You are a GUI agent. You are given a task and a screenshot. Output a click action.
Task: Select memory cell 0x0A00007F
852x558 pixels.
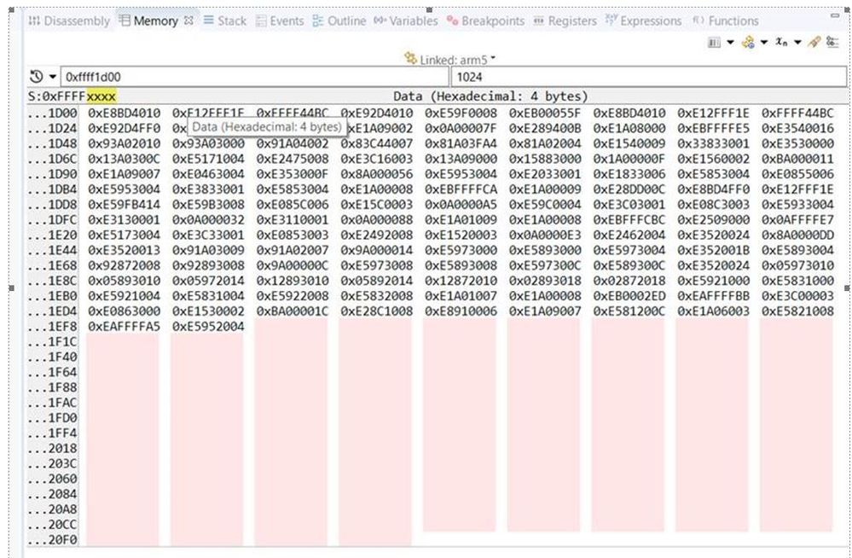tap(461, 128)
